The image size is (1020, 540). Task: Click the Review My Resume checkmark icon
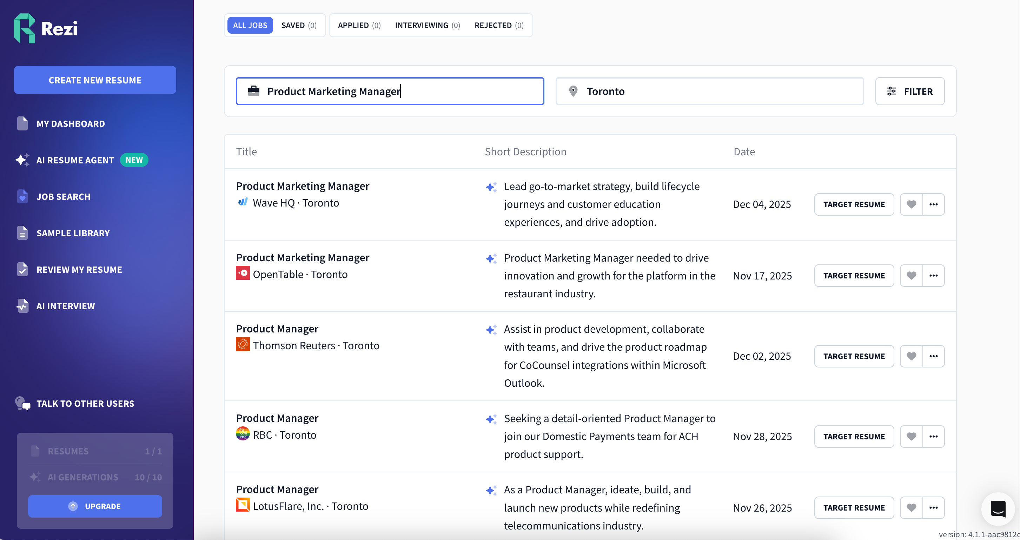22,269
